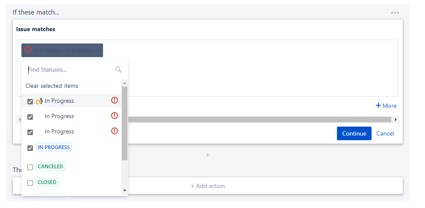
Task: Click the search magnifier icon in Find Statuses
Action: [118, 70]
